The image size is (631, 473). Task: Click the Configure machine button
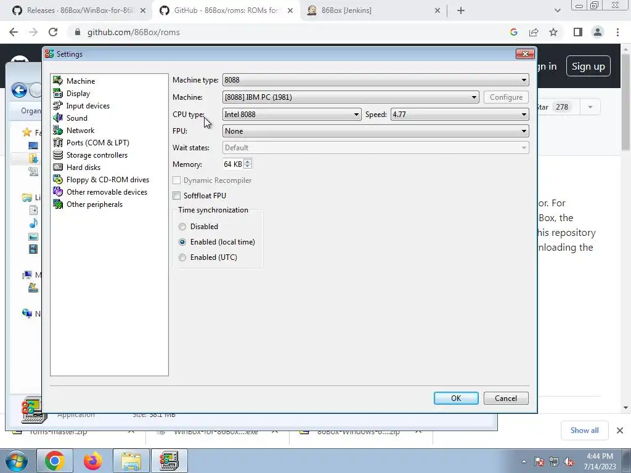[x=506, y=97]
